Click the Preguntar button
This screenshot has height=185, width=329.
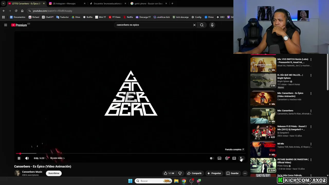pos(214,173)
